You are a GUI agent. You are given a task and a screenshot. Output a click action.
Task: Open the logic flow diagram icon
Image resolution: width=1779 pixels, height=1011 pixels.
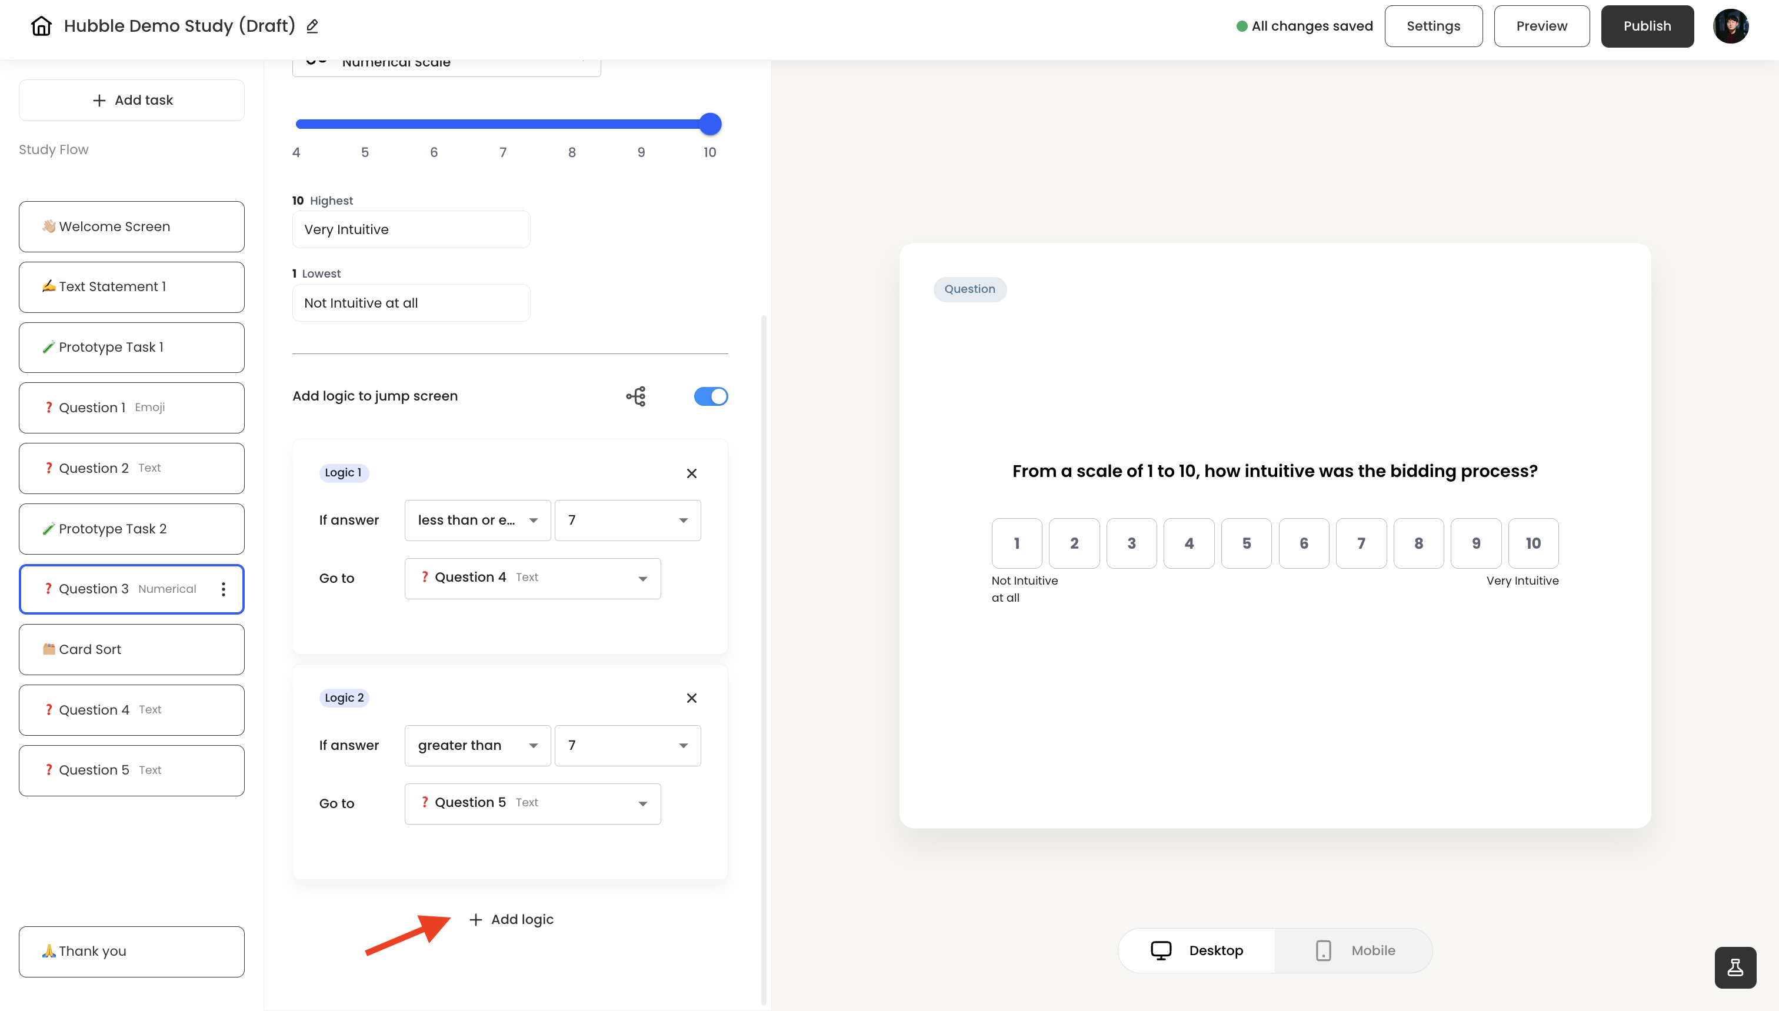[x=636, y=396]
